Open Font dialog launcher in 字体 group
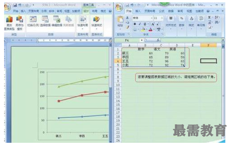 point(162,34)
